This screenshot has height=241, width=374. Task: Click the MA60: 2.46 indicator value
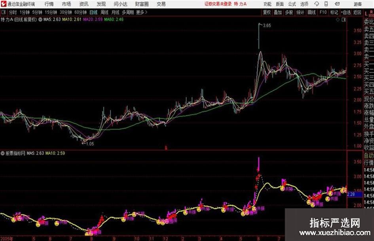(x=114, y=19)
